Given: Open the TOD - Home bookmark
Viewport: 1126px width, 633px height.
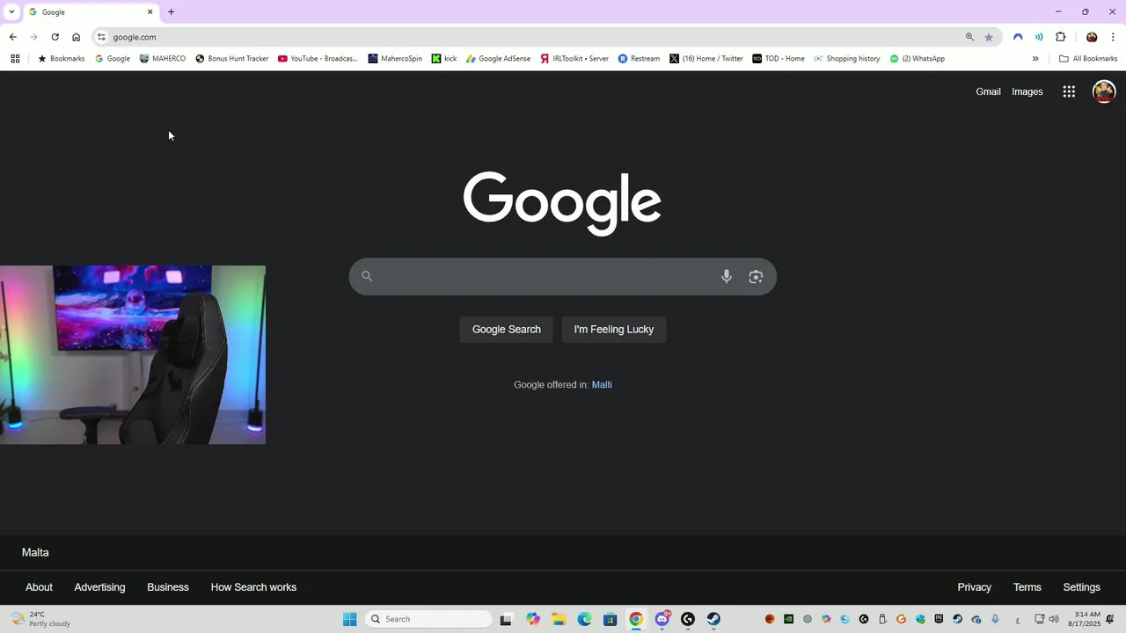Looking at the screenshot, I should 779,59.
